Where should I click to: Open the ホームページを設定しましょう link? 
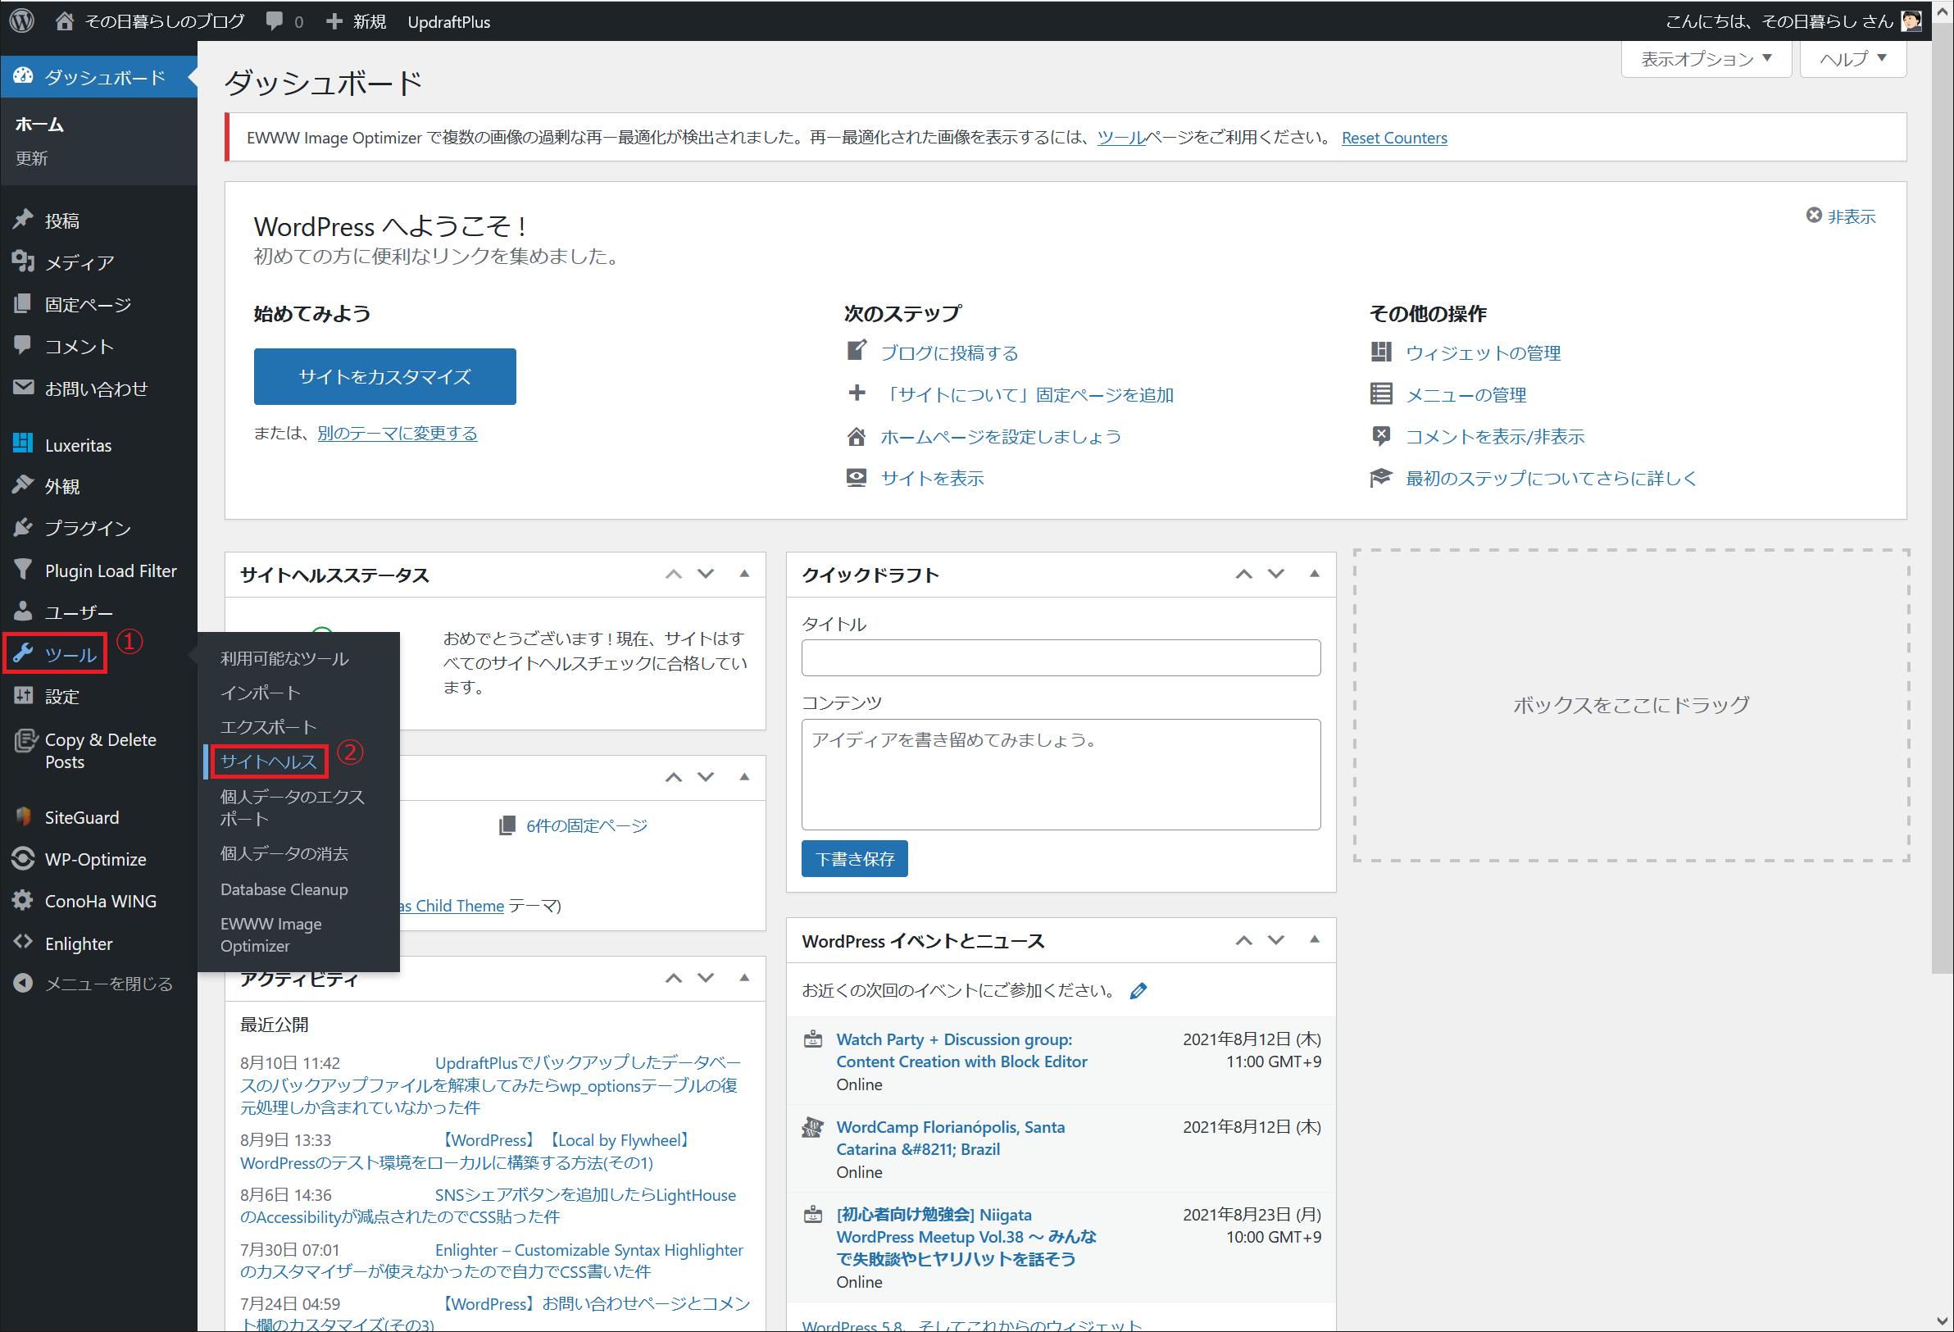(x=1001, y=436)
